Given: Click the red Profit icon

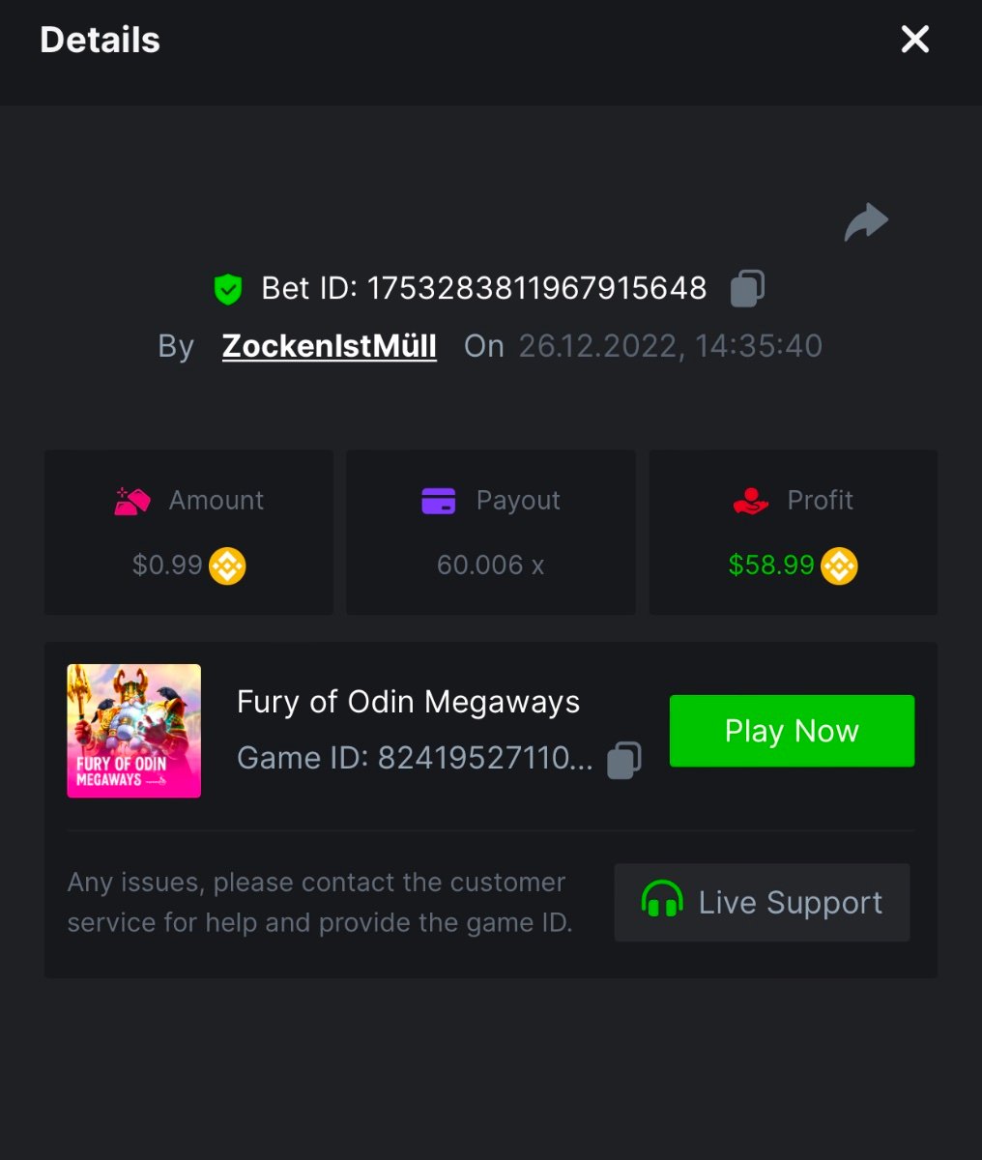Looking at the screenshot, I should tap(751, 501).
